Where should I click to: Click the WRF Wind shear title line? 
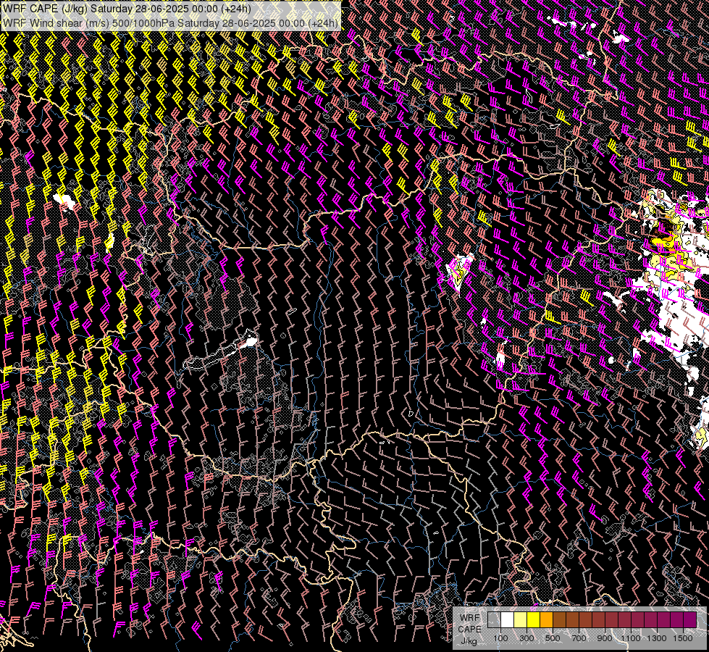point(170,23)
